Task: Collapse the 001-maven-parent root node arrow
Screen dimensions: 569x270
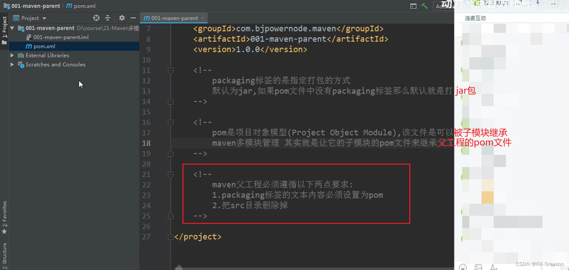Action: [x=12, y=28]
